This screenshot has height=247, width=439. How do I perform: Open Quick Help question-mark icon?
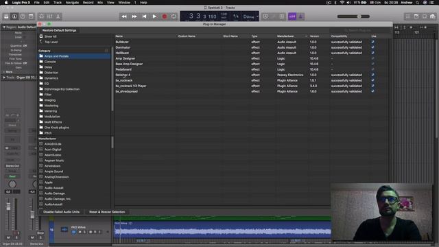pos(23,16)
